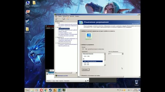Open Рабочий стол menu

tap(66, 16)
